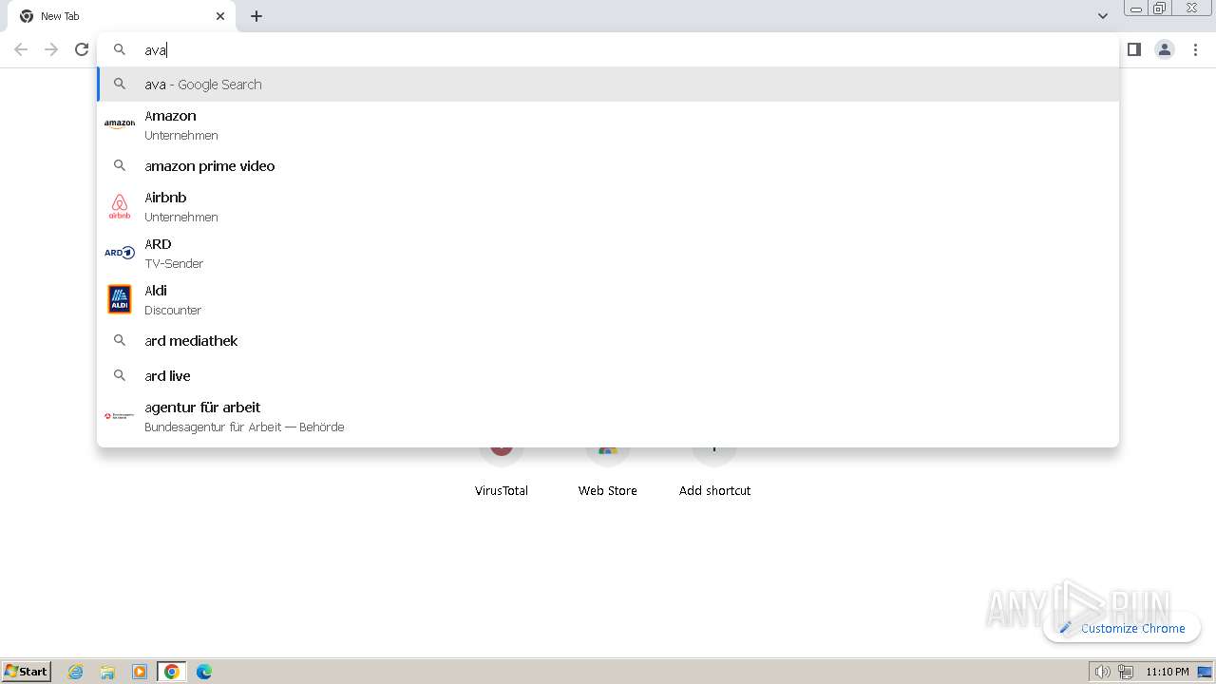Click the back navigation arrow
Image resolution: width=1216 pixels, height=684 pixels.
tap(21, 49)
